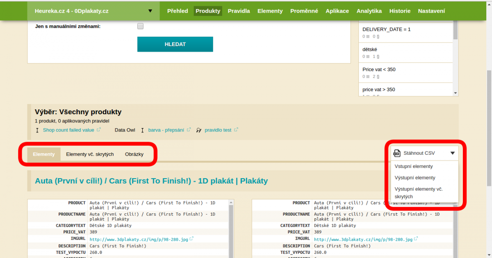Open the Auta (První v cíli!) product title link

click(151, 181)
